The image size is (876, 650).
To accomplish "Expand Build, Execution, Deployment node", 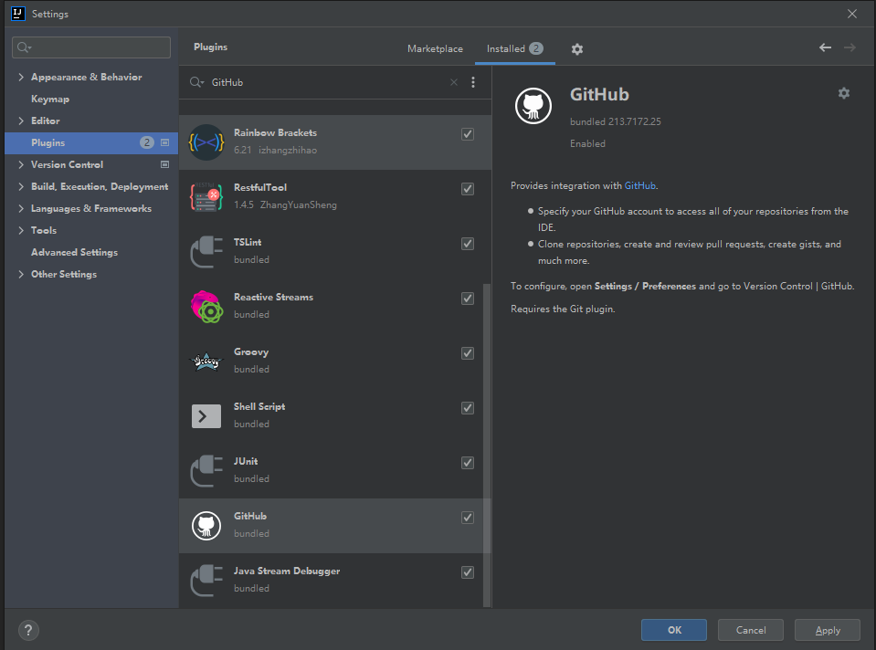I will pos(21,186).
